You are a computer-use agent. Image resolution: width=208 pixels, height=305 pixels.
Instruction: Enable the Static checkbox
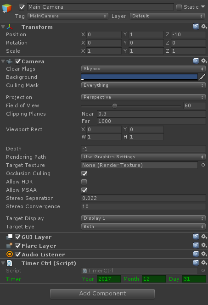click(179, 7)
